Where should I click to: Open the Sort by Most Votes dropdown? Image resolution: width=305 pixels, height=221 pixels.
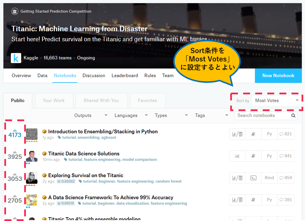(277, 101)
